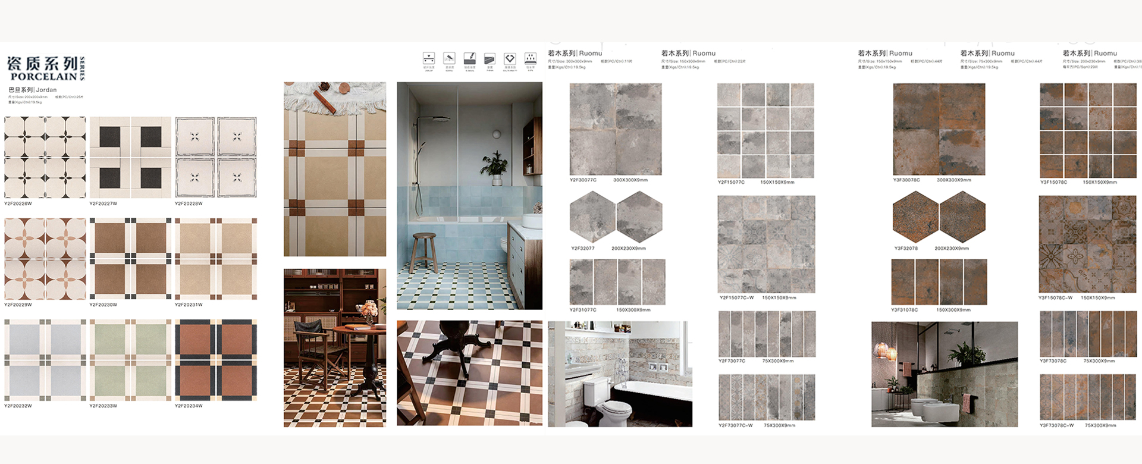Select the Jordan series heading
Viewport: 1142px width, 464px height.
(x=33, y=90)
